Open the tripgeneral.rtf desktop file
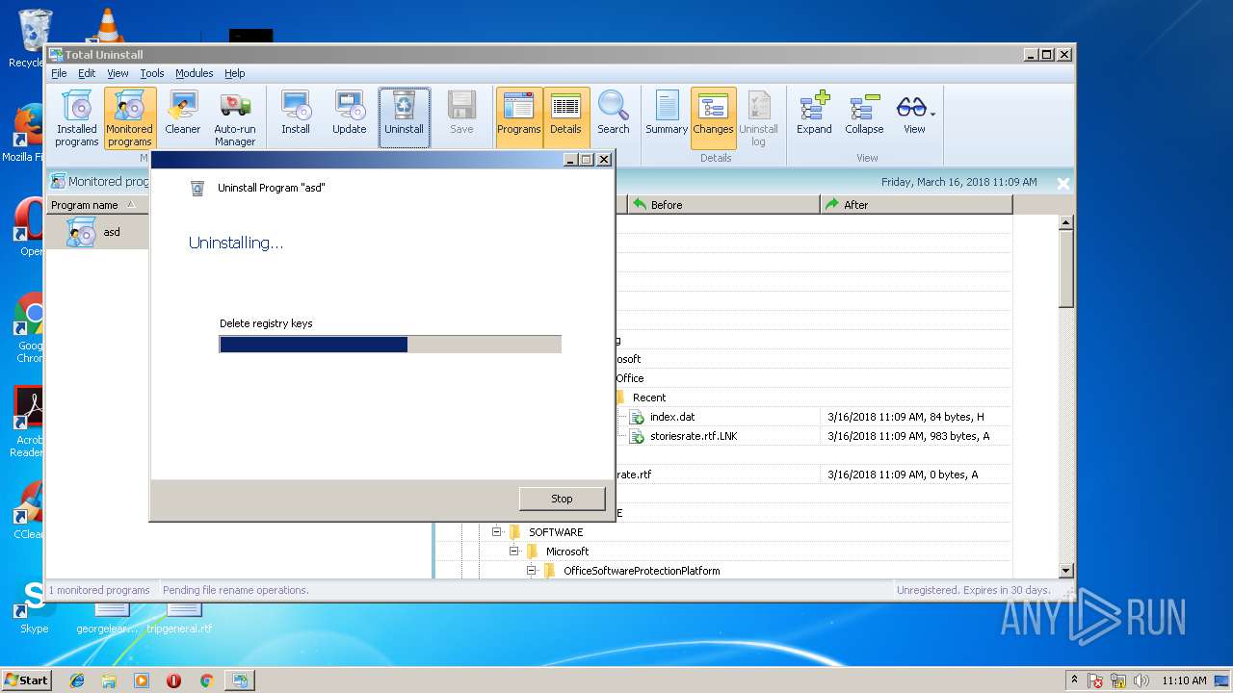Viewport: 1233px width, 693px height. point(180,617)
